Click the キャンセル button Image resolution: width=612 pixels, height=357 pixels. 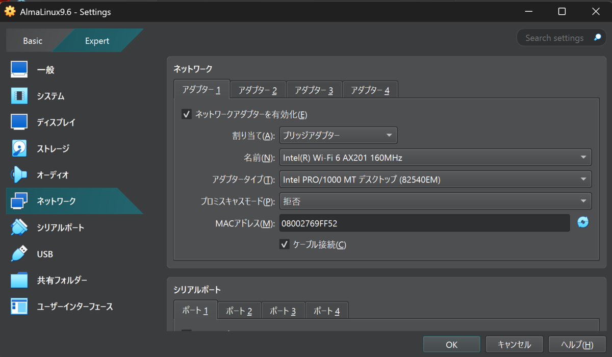[x=514, y=345]
